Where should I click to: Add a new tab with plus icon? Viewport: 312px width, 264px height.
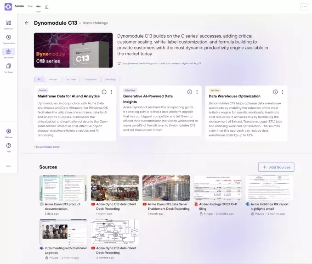(46, 7)
